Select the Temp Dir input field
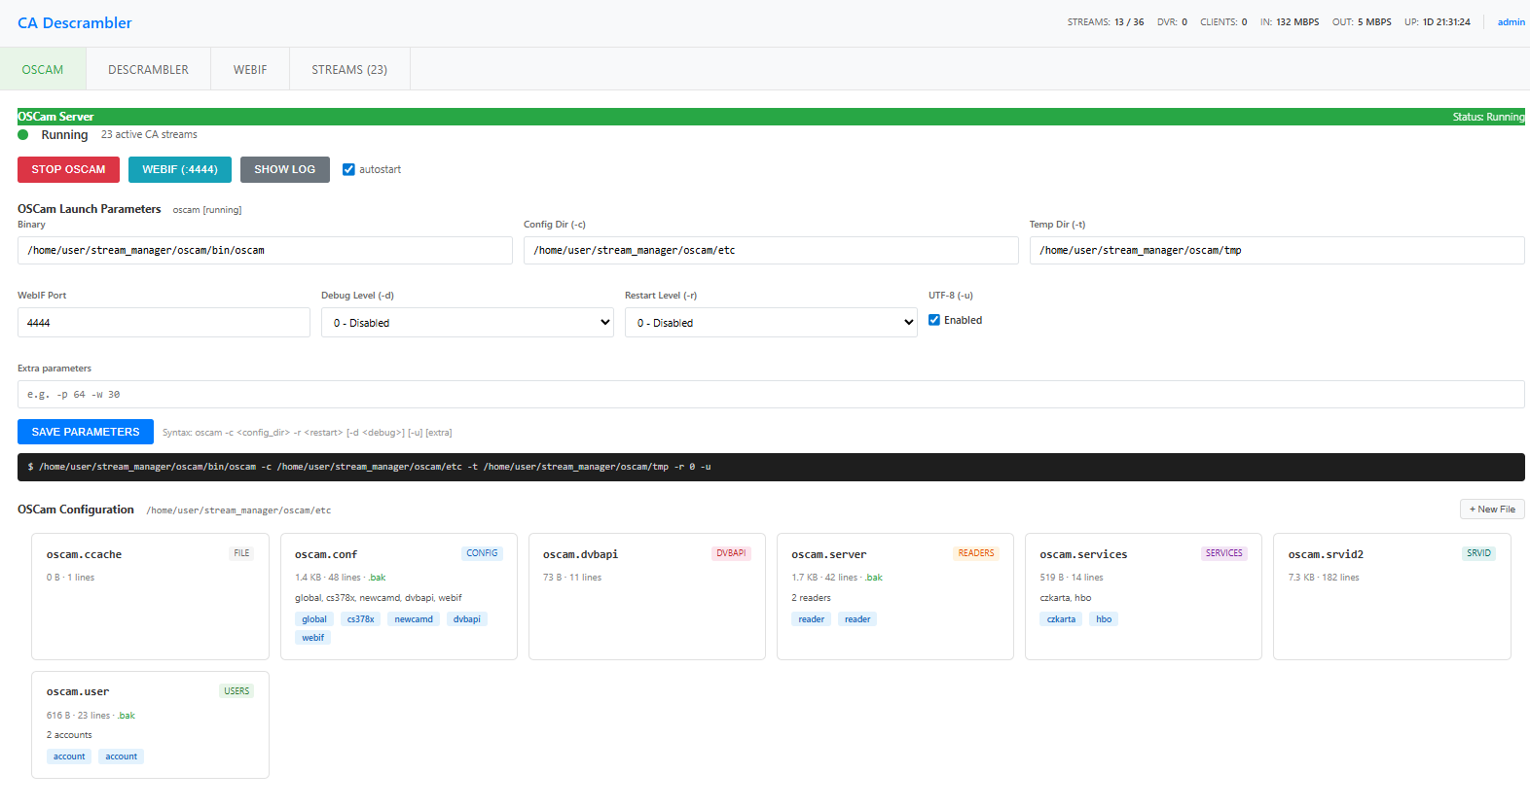1530x809 pixels. click(x=1277, y=250)
